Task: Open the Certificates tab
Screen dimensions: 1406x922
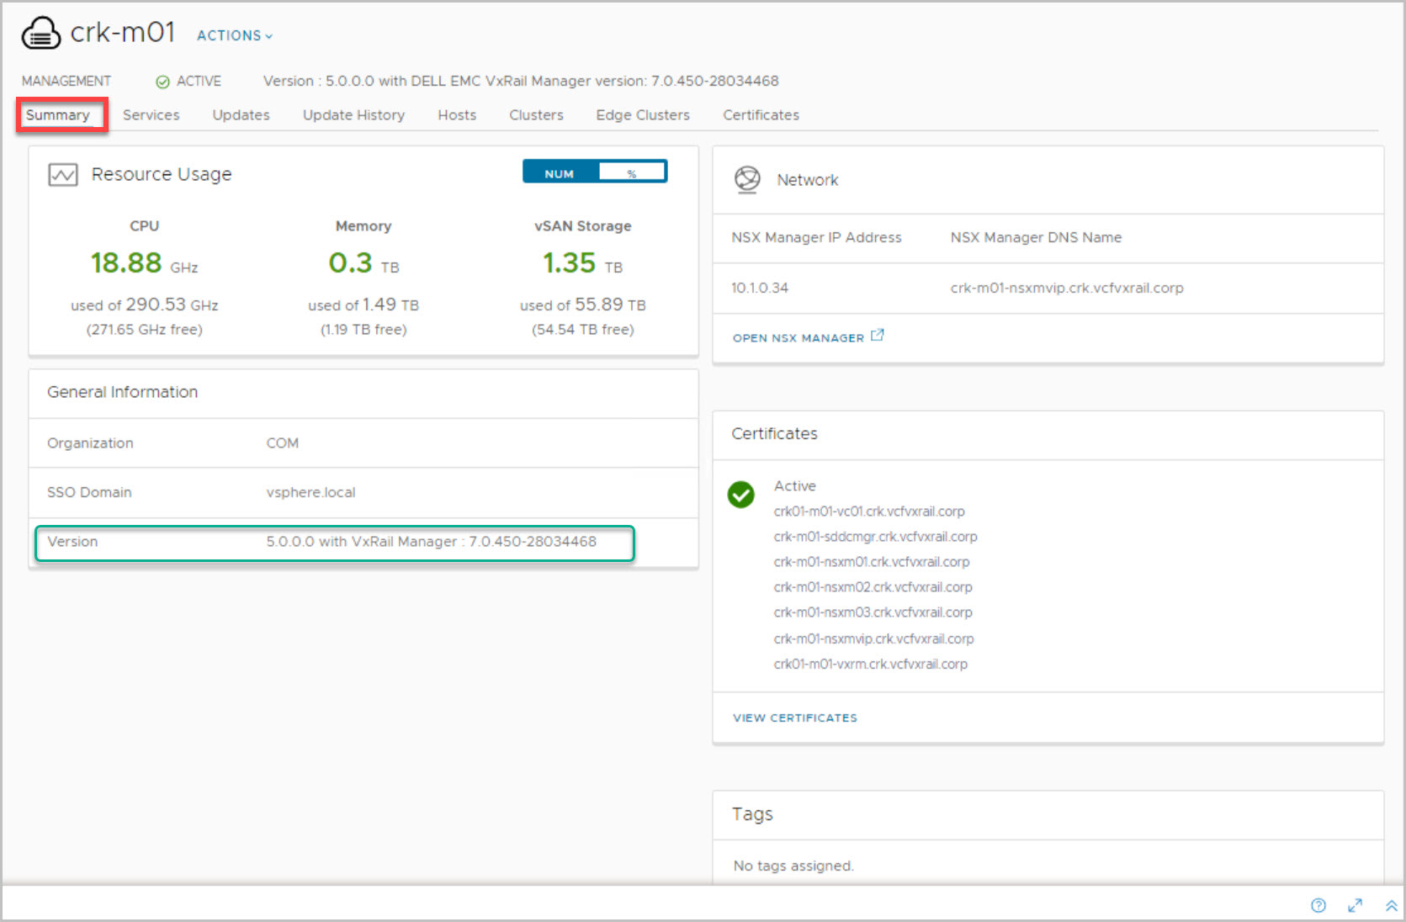Action: [761, 115]
